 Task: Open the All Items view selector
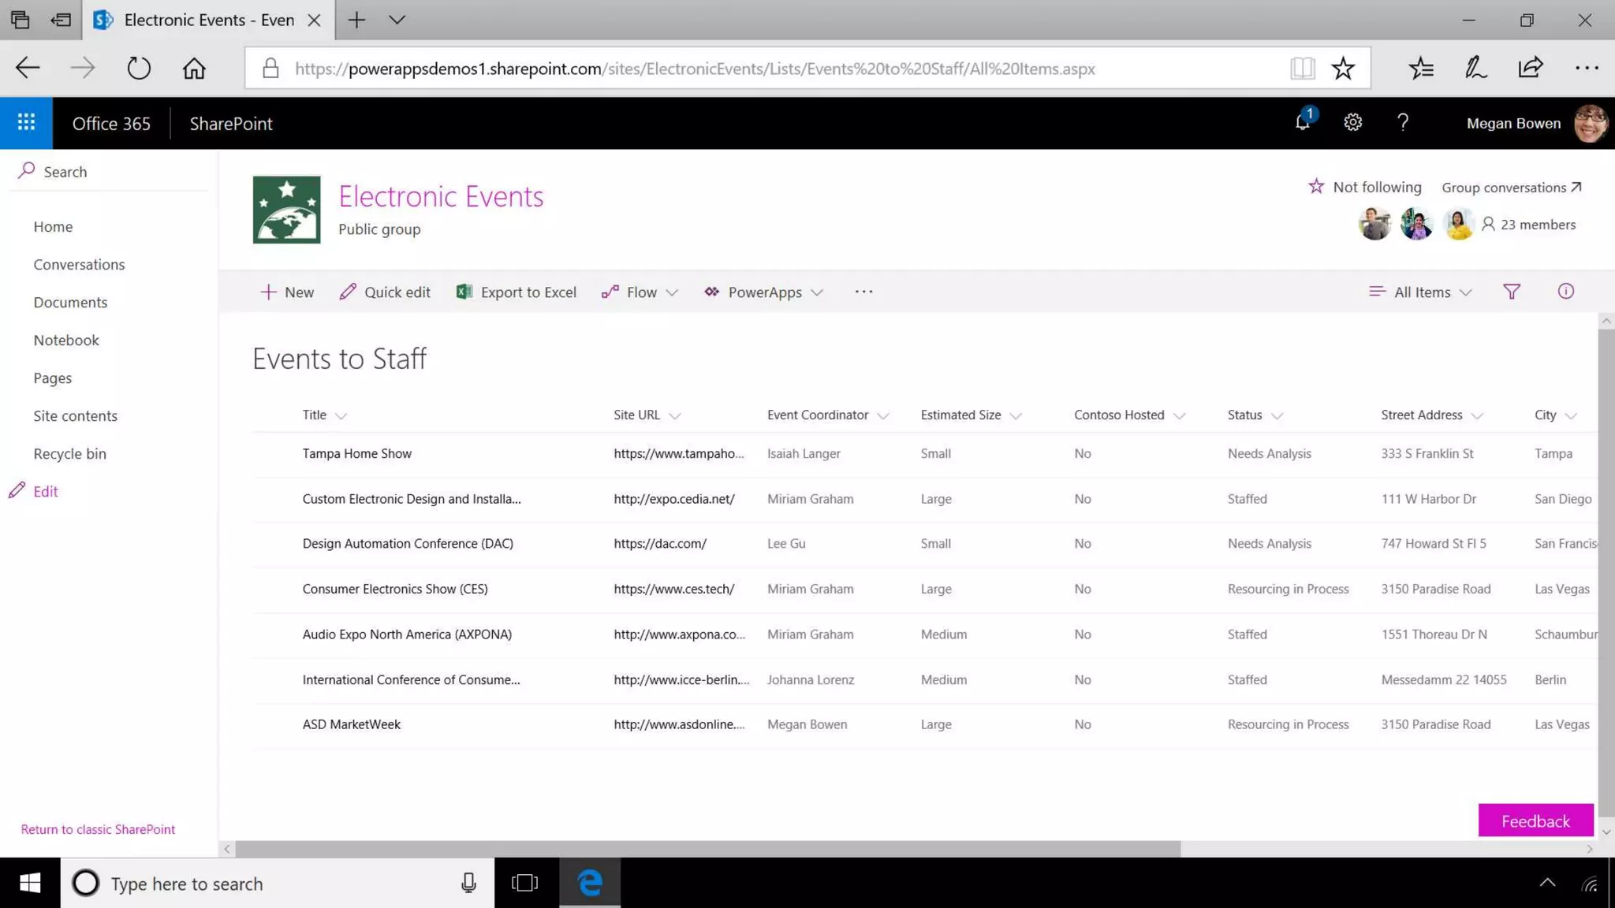(1421, 292)
